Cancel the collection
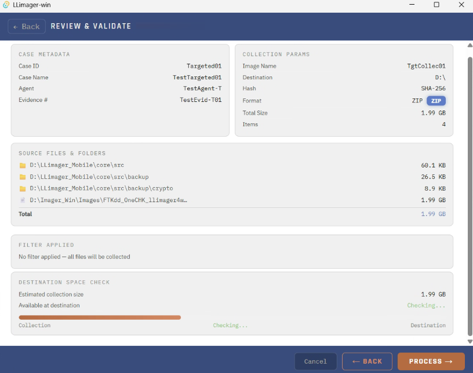This screenshot has height=373, width=473. coord(315,361)
